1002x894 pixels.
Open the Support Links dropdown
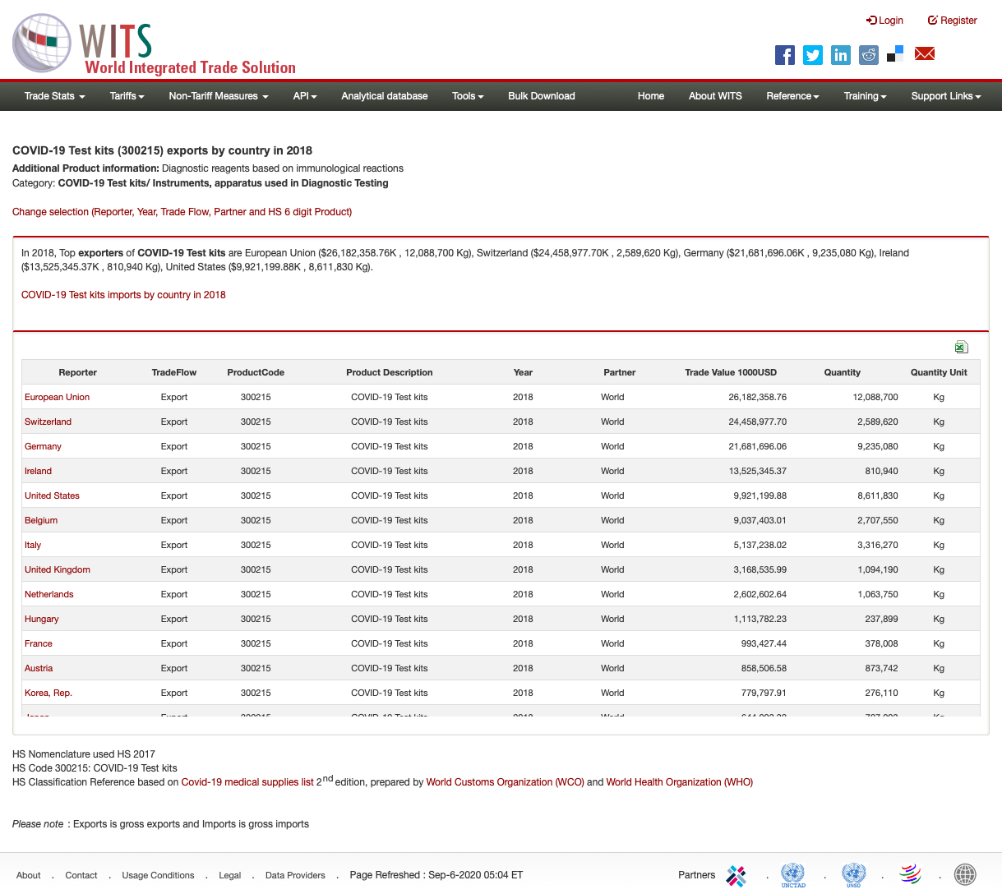pos(945,96)
